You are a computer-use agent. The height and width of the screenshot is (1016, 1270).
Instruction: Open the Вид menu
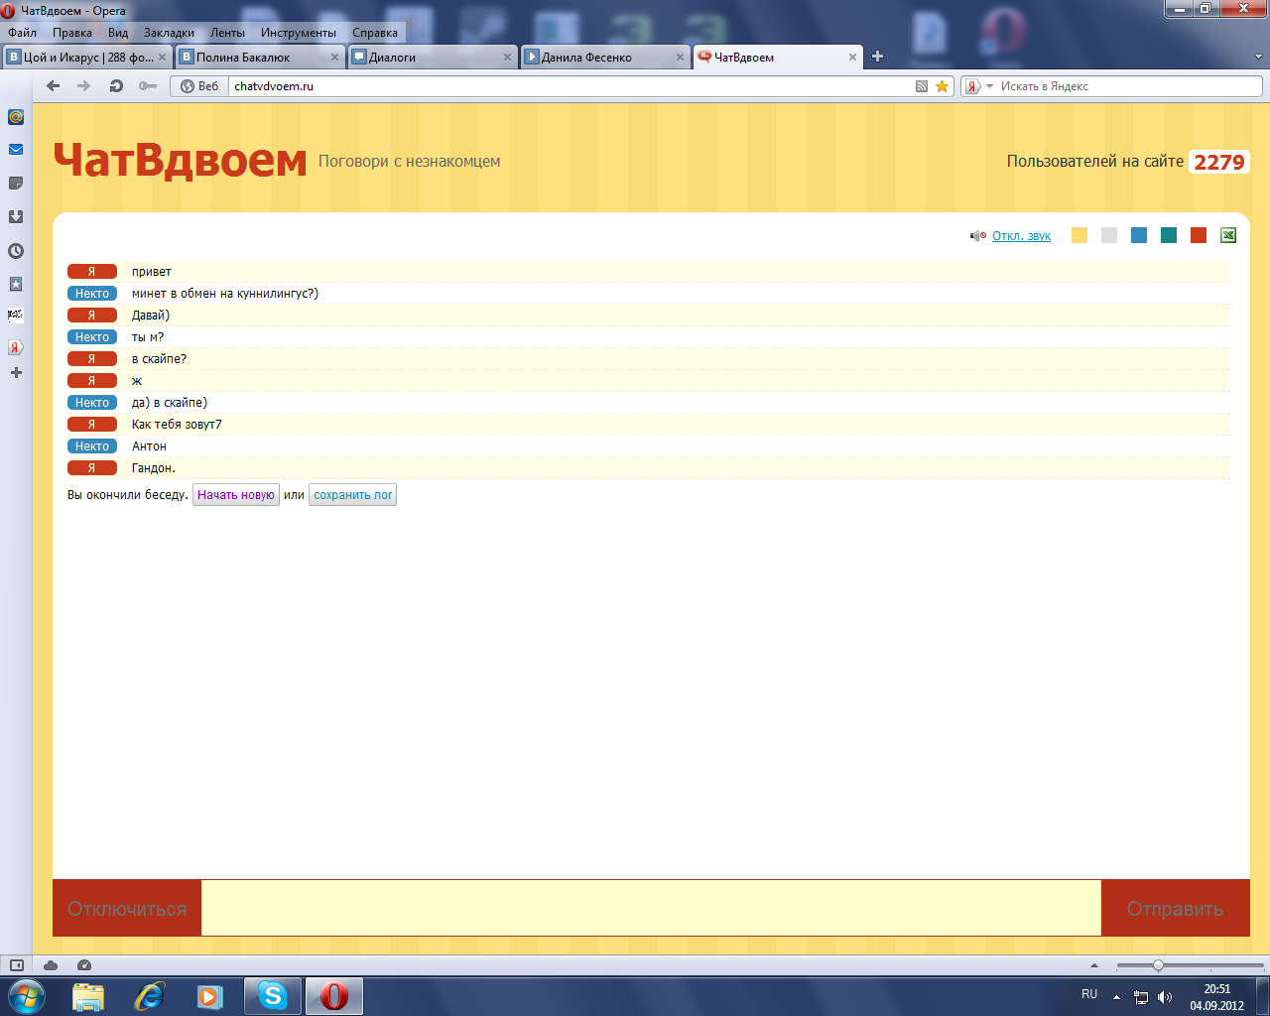tap(118, 33)
